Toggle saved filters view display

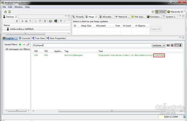pos(176,45)
